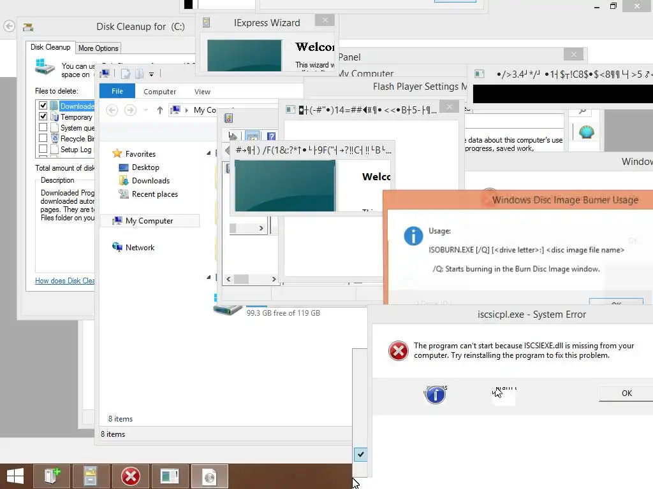This screenshot has width=653, height=489.
Task: Switch to More Options tab
Action: (x=98, y=48)
